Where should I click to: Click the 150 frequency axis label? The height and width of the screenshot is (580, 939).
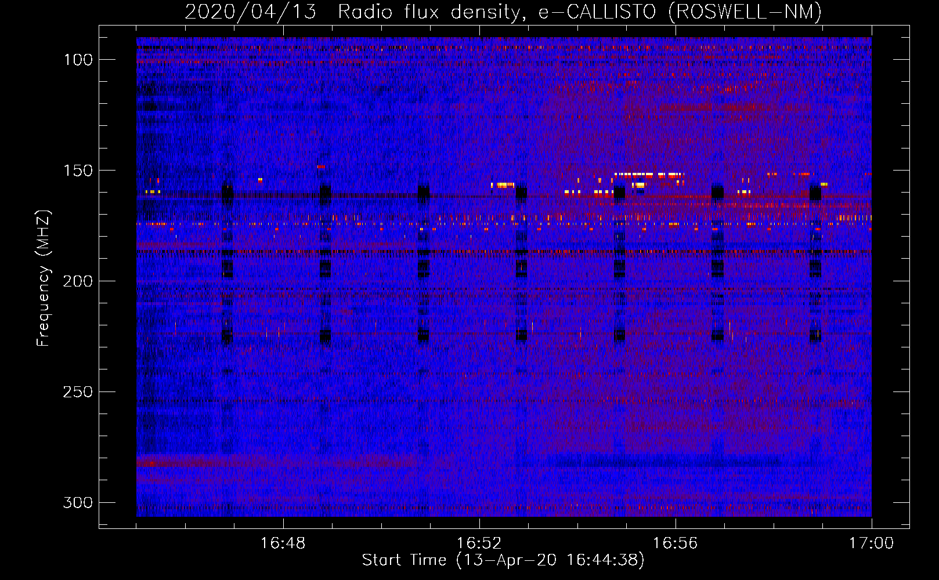point(77,171)
